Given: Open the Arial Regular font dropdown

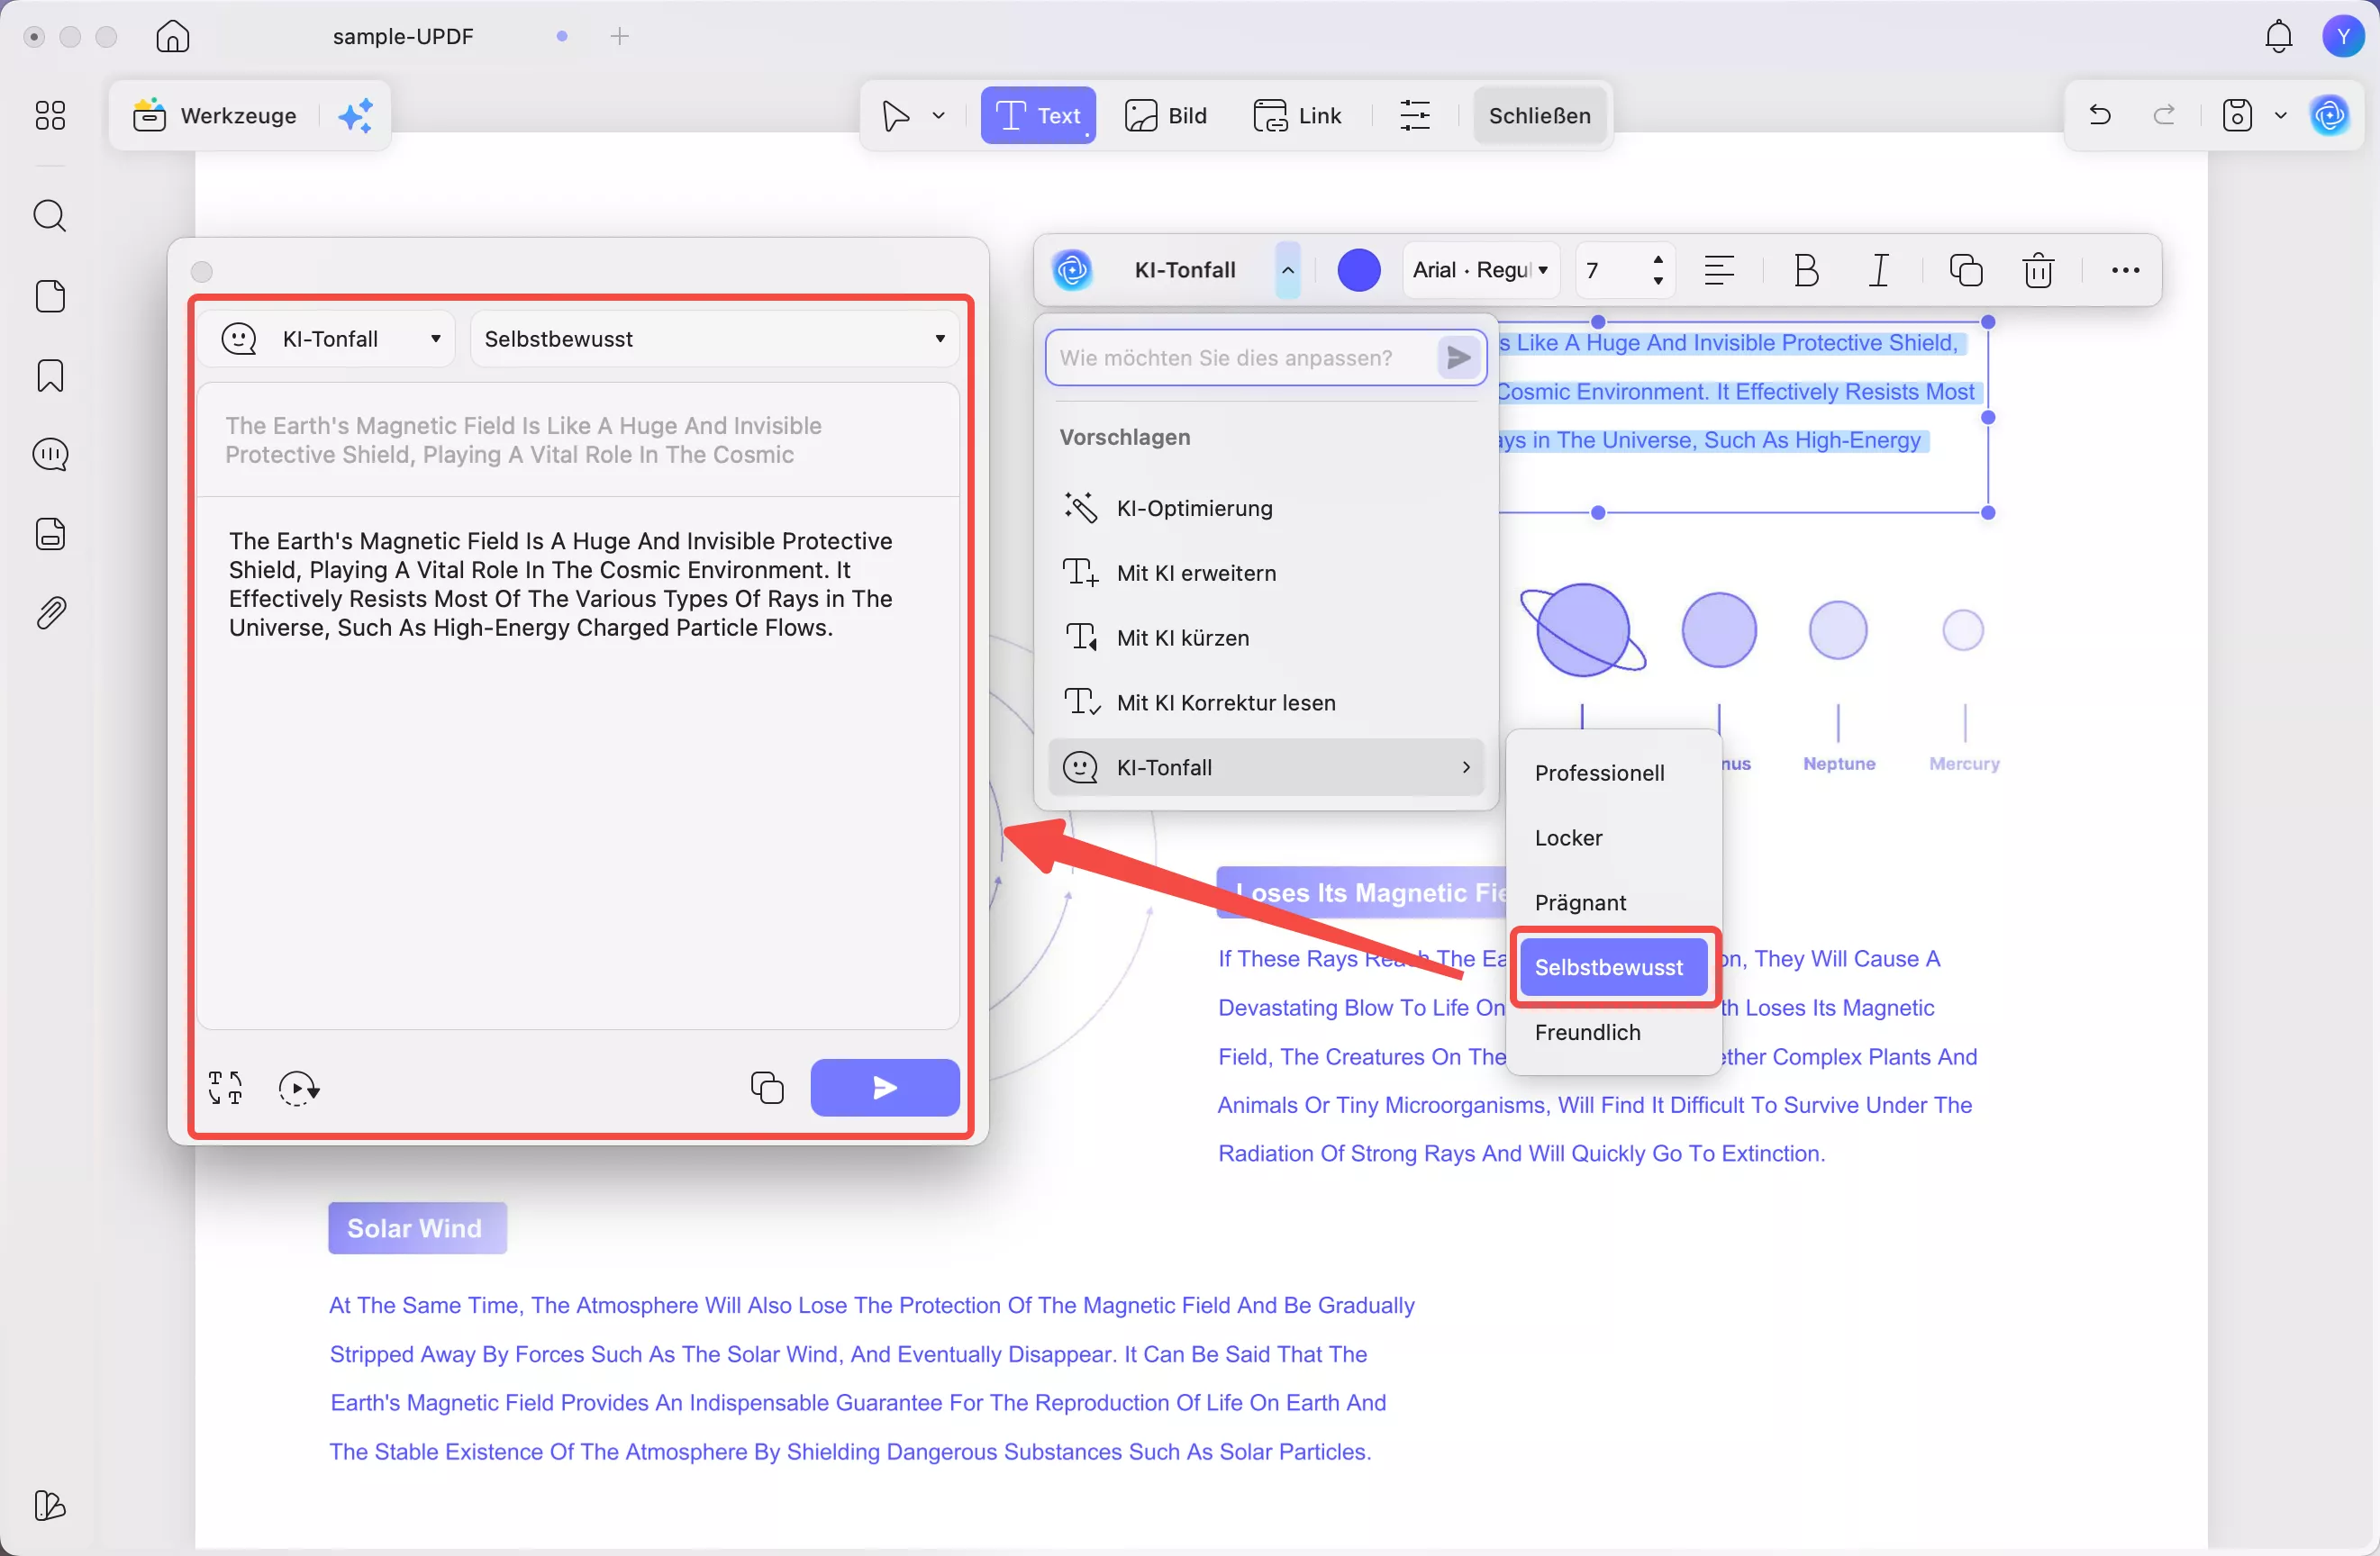Looking at the screenshot, I should tap(1480, 271).
